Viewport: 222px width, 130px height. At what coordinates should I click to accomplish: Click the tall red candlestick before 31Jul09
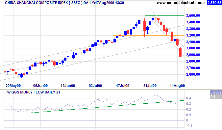(x=145, y=26)
